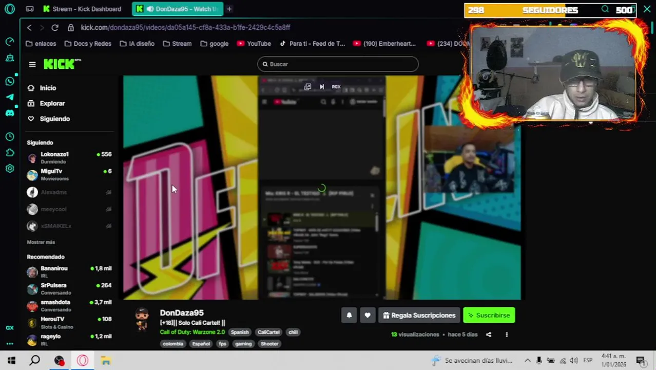Click the kick.com address bar URL
Image resolution: width=656 pixels, height=370 pixels.
(x=185, y=27)
